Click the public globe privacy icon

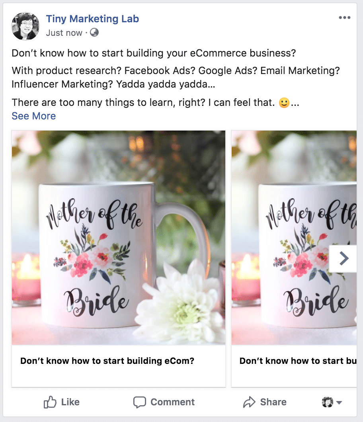click(x=94, y=33)
